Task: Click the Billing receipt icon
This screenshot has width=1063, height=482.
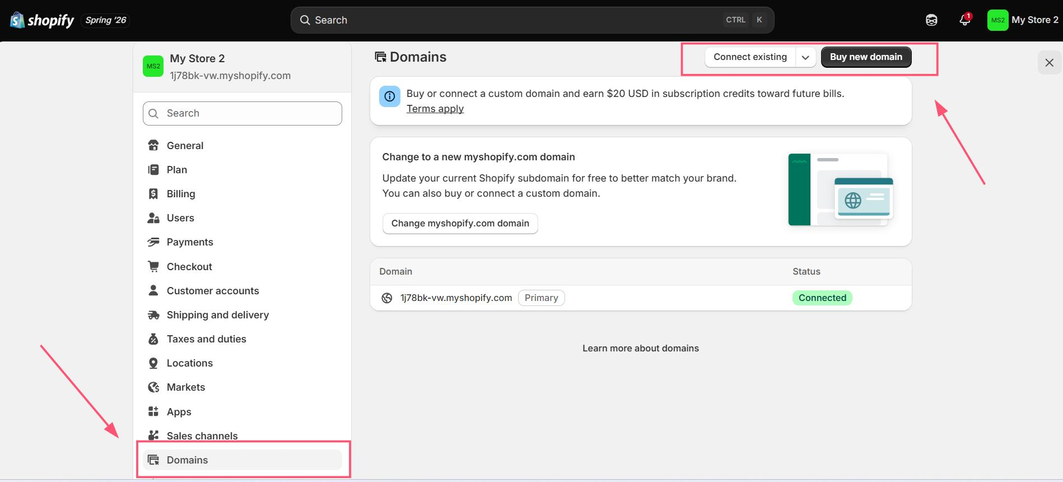Action: (x=153, y=194)
